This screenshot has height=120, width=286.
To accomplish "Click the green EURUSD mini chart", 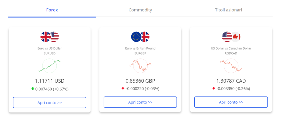I will point(50,66).
